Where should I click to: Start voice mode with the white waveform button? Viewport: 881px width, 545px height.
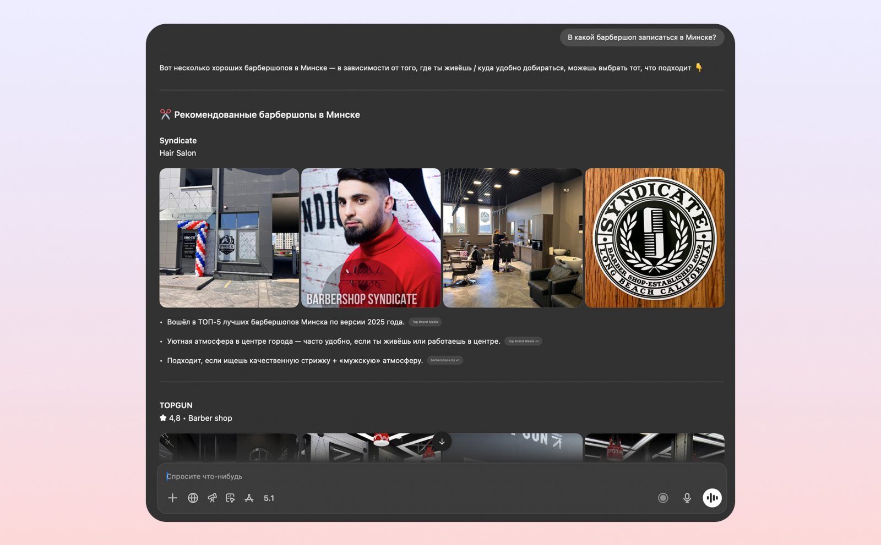pos(712,498)
